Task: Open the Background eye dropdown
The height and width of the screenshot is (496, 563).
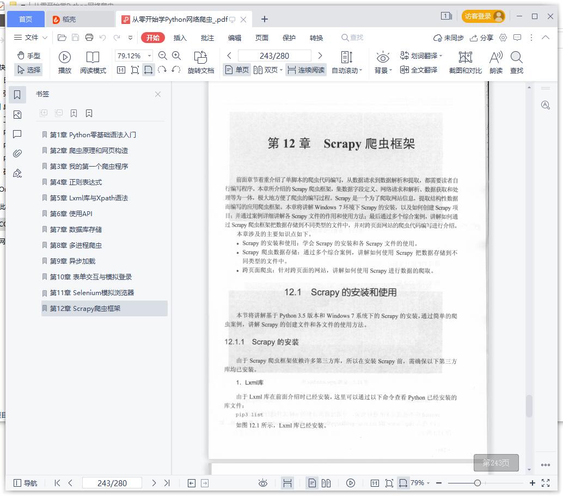Action: 383,63
